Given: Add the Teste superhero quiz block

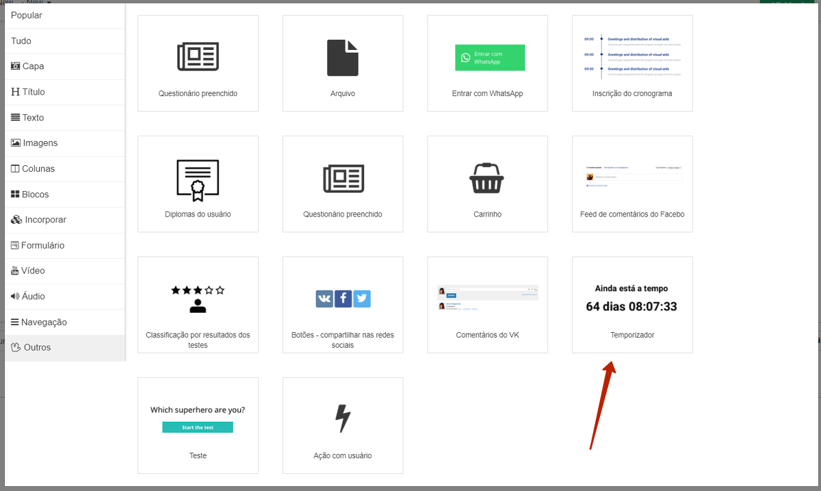Looking at the screenshot, I should click(x=198, y=425).
